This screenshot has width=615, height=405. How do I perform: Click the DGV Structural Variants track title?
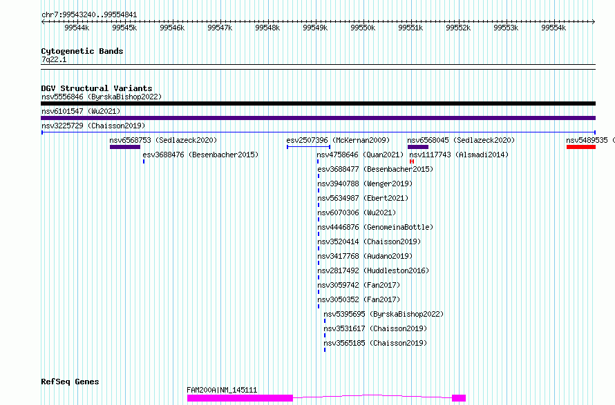(97, 88)
